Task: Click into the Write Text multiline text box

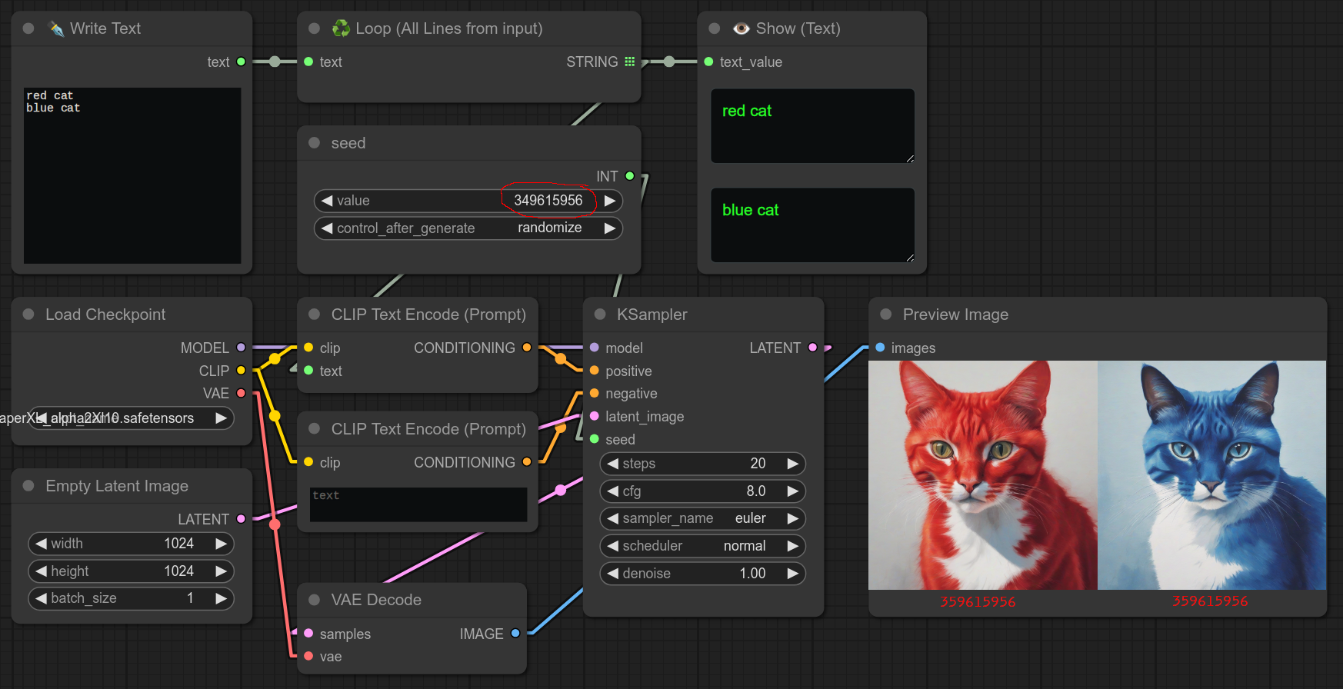Action: coord(132,175)
